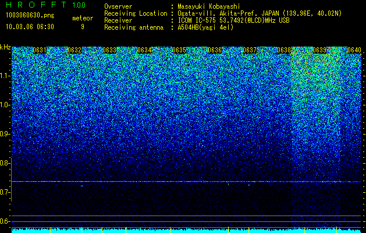
Task: Select the 1.0 frequency axis label
Action: 5,105
